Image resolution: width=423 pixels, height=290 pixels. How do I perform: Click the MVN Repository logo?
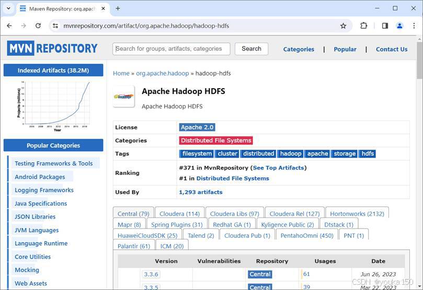click(52, 49)
